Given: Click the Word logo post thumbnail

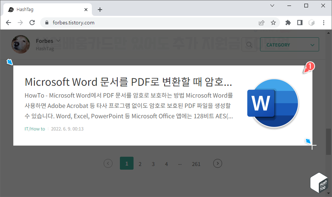Looking at the screenshot, I should 273,103.
